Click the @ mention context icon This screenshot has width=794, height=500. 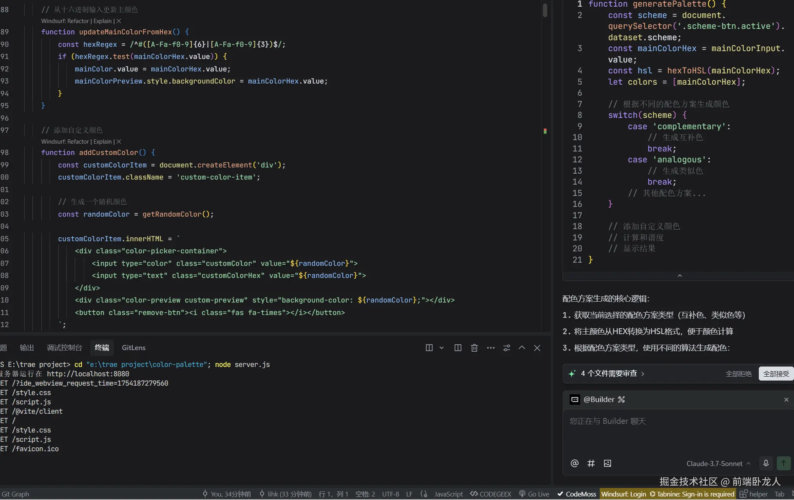574,463
